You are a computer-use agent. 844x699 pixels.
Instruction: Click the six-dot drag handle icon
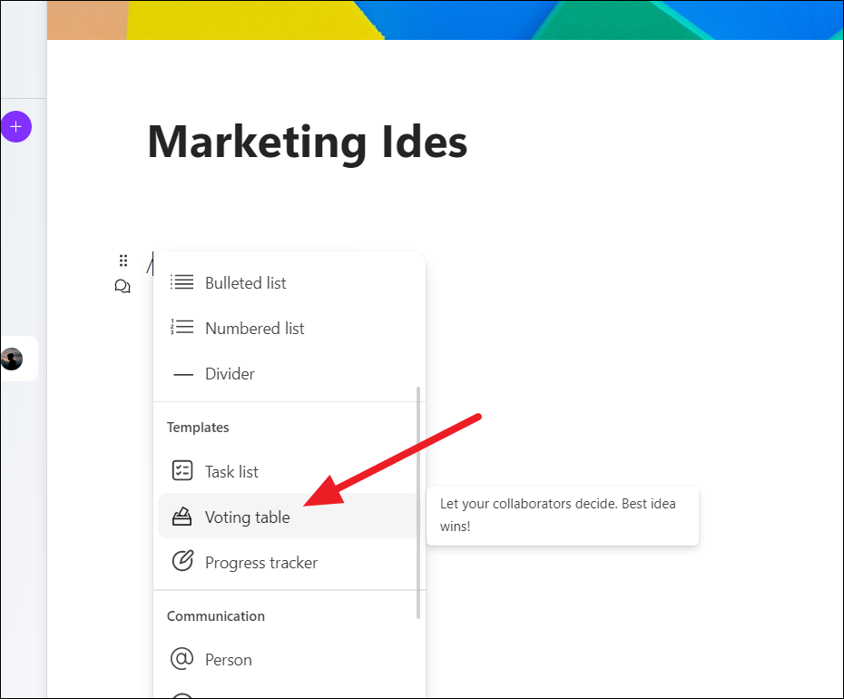click(x=123, y=261)
